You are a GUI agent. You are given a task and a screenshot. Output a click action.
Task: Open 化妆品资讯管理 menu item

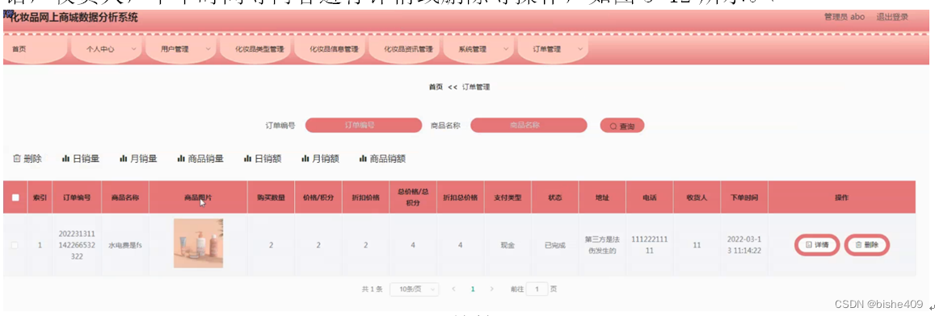408,49
